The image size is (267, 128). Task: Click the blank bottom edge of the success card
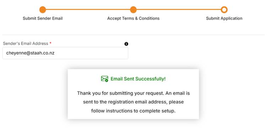[133, 117]
